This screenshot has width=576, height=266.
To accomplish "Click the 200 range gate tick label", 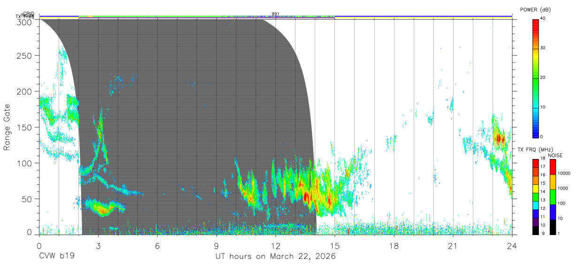I will (x=24, y=91).
